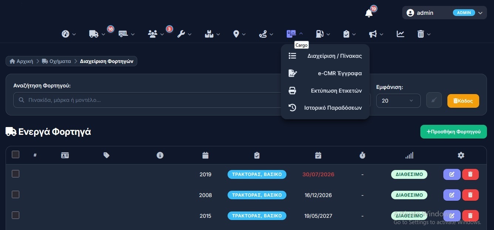Screen dimensions: 494x230
Task: Expand chevron next to fuel pump icon
Action: point(328,34)
